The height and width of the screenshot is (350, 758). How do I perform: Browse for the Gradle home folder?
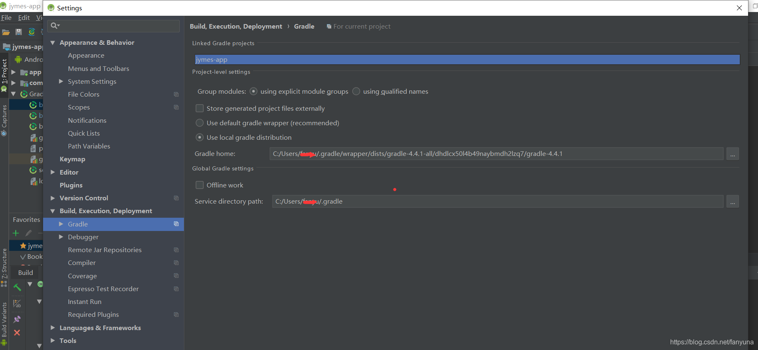click(733, 154)
